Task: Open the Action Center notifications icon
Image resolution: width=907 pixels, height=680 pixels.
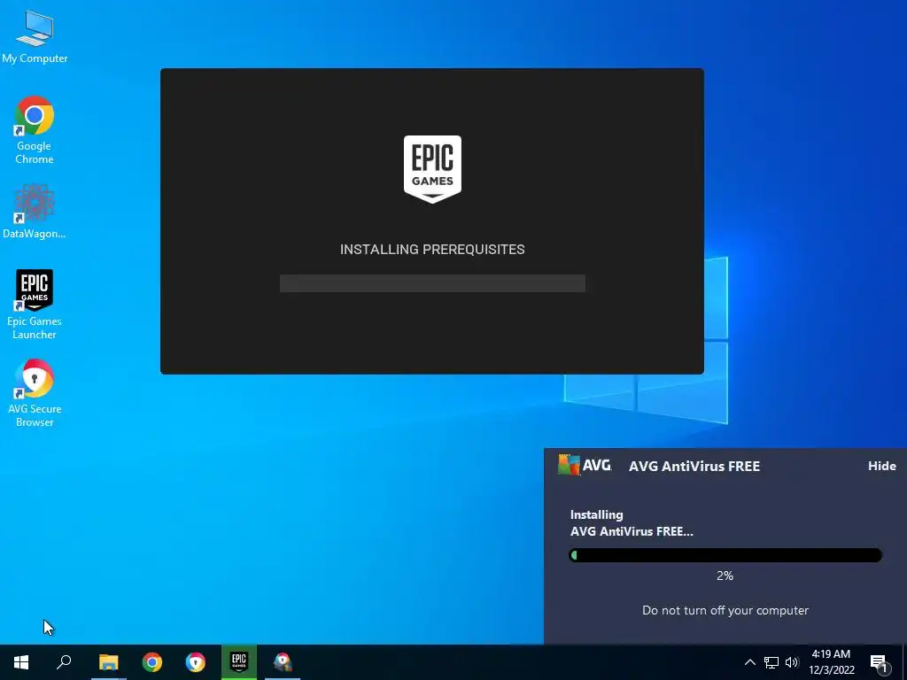Action: [879, 662]
